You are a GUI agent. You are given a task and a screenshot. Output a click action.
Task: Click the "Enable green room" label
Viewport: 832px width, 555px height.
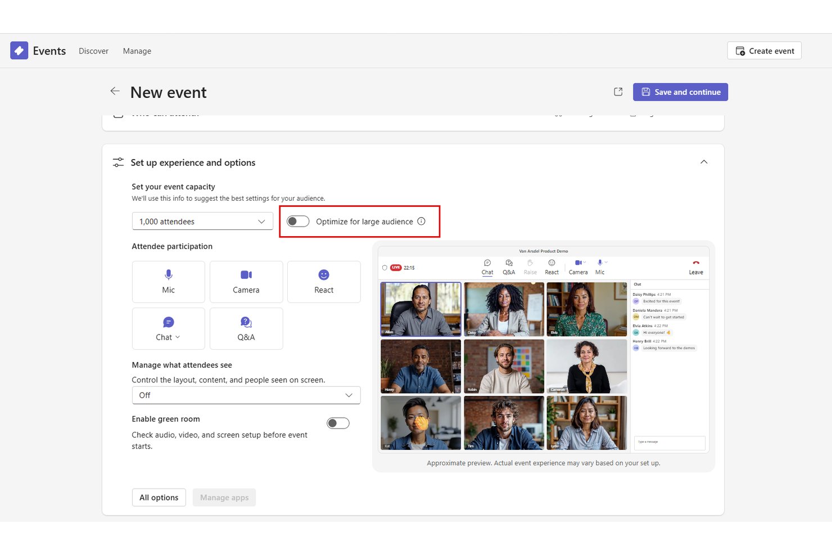(166, 419)
